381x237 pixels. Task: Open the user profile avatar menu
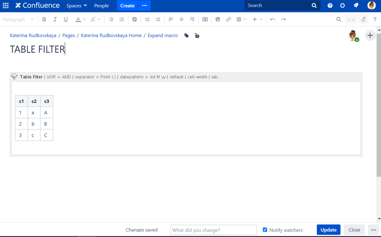pyautogui.click(x=371, y=5)
